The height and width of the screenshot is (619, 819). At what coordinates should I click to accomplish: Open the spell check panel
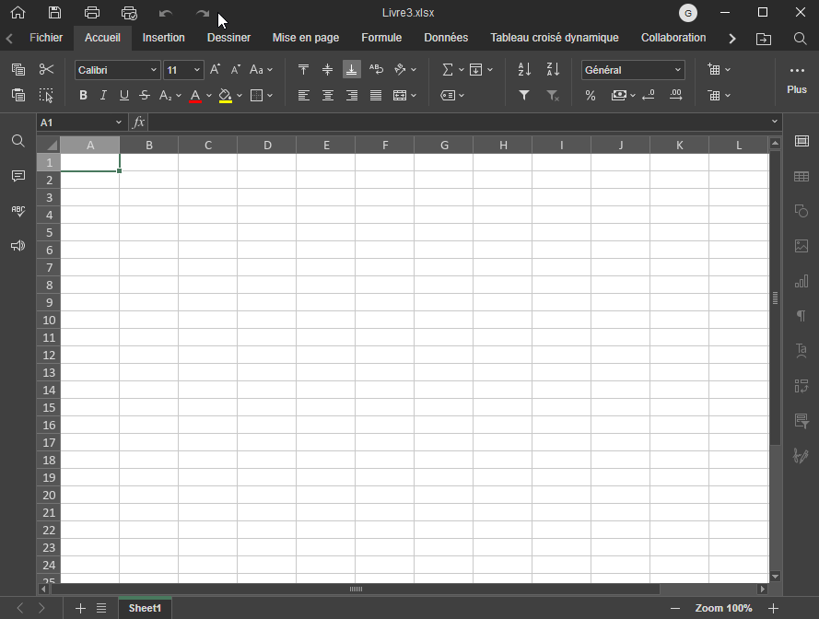(18, 211)
